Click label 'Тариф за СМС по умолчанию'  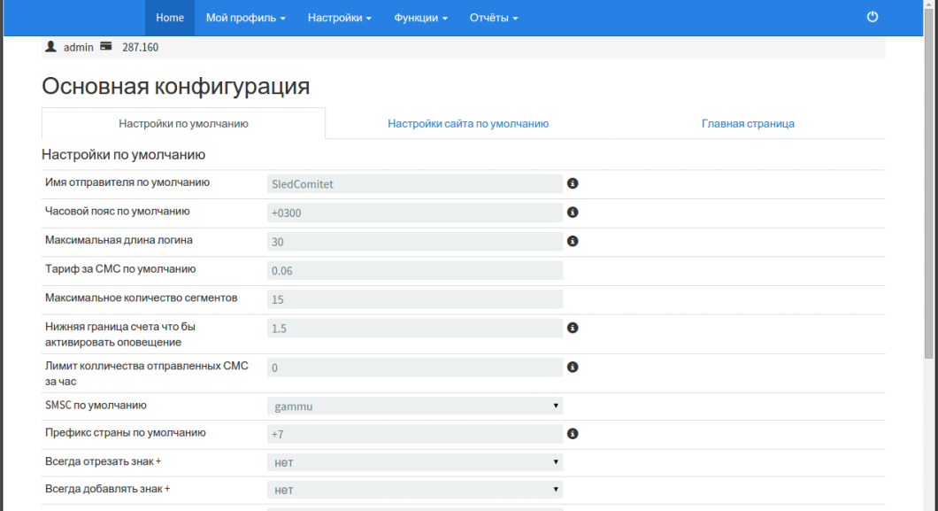(120, 268)
